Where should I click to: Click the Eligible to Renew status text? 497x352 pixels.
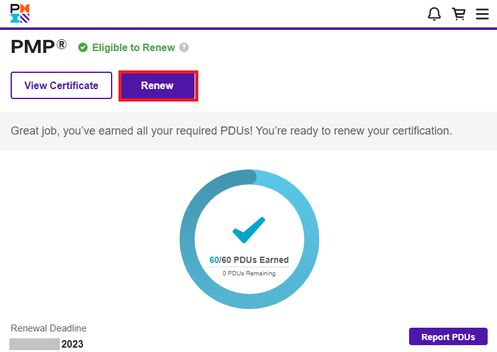tap(133, 47)
